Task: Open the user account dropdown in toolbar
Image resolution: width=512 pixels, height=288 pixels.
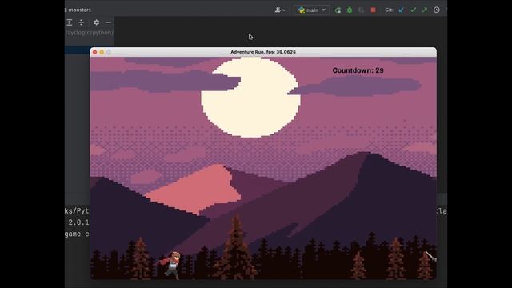Action: [x=280, y=10]
